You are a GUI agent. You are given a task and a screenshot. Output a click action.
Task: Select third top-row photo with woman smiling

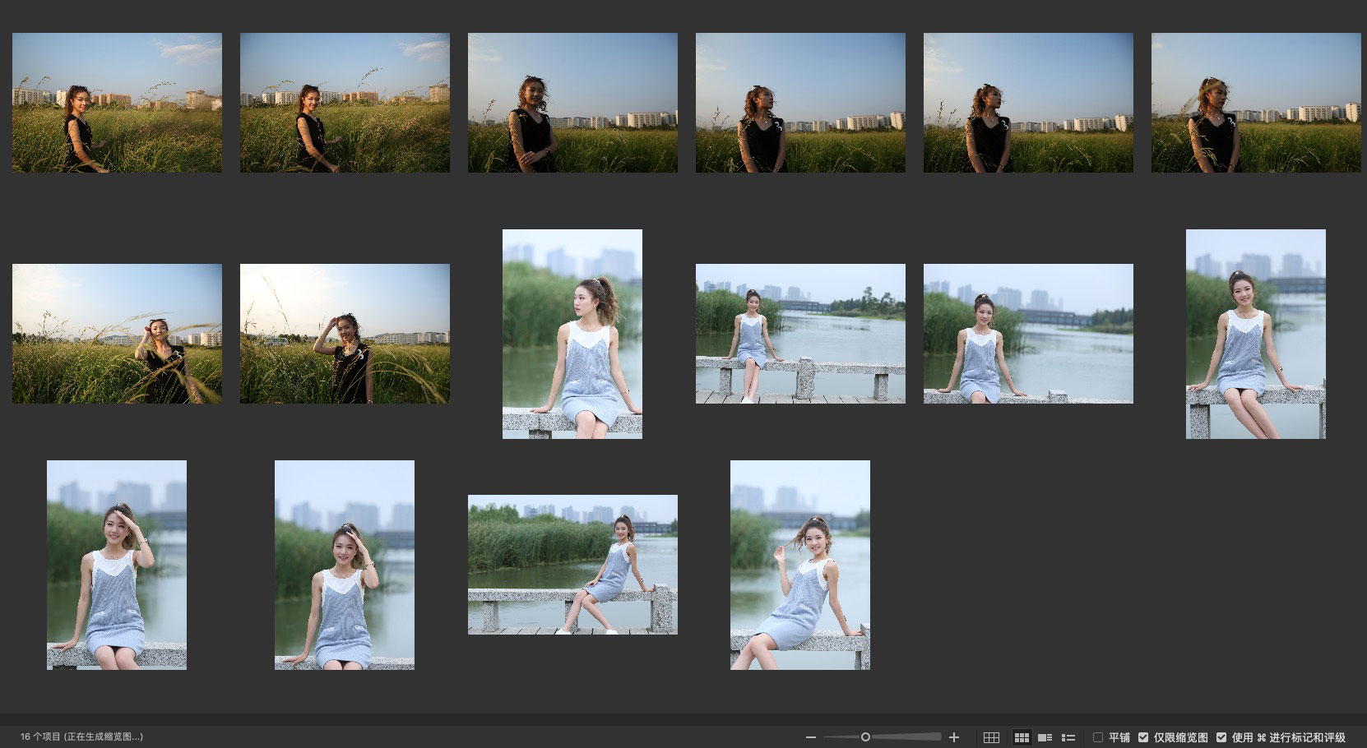point(572,103)
